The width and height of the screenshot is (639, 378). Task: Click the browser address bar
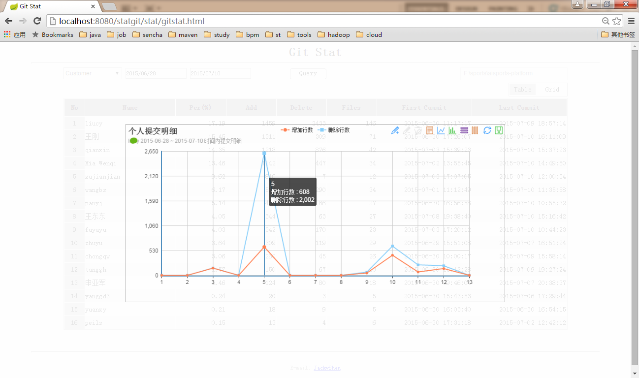click(x=325, y=21)
